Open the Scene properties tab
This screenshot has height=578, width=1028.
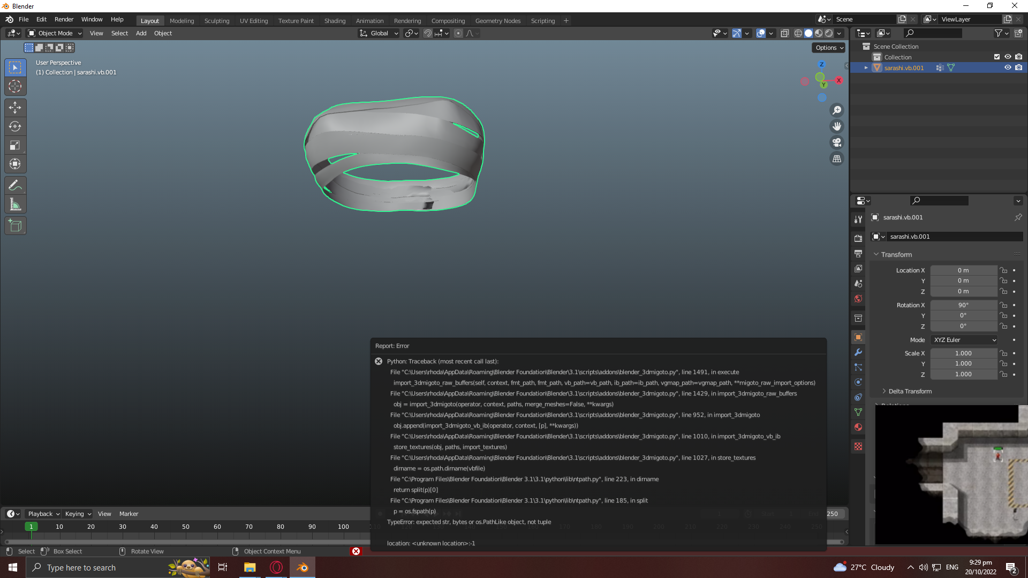tap(858, 283)
